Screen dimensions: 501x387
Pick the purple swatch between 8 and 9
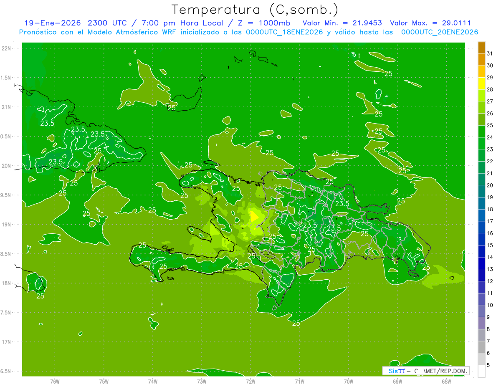(x=481, y=323)
